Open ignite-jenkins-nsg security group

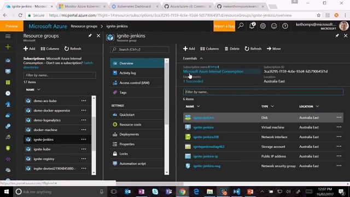207,166
